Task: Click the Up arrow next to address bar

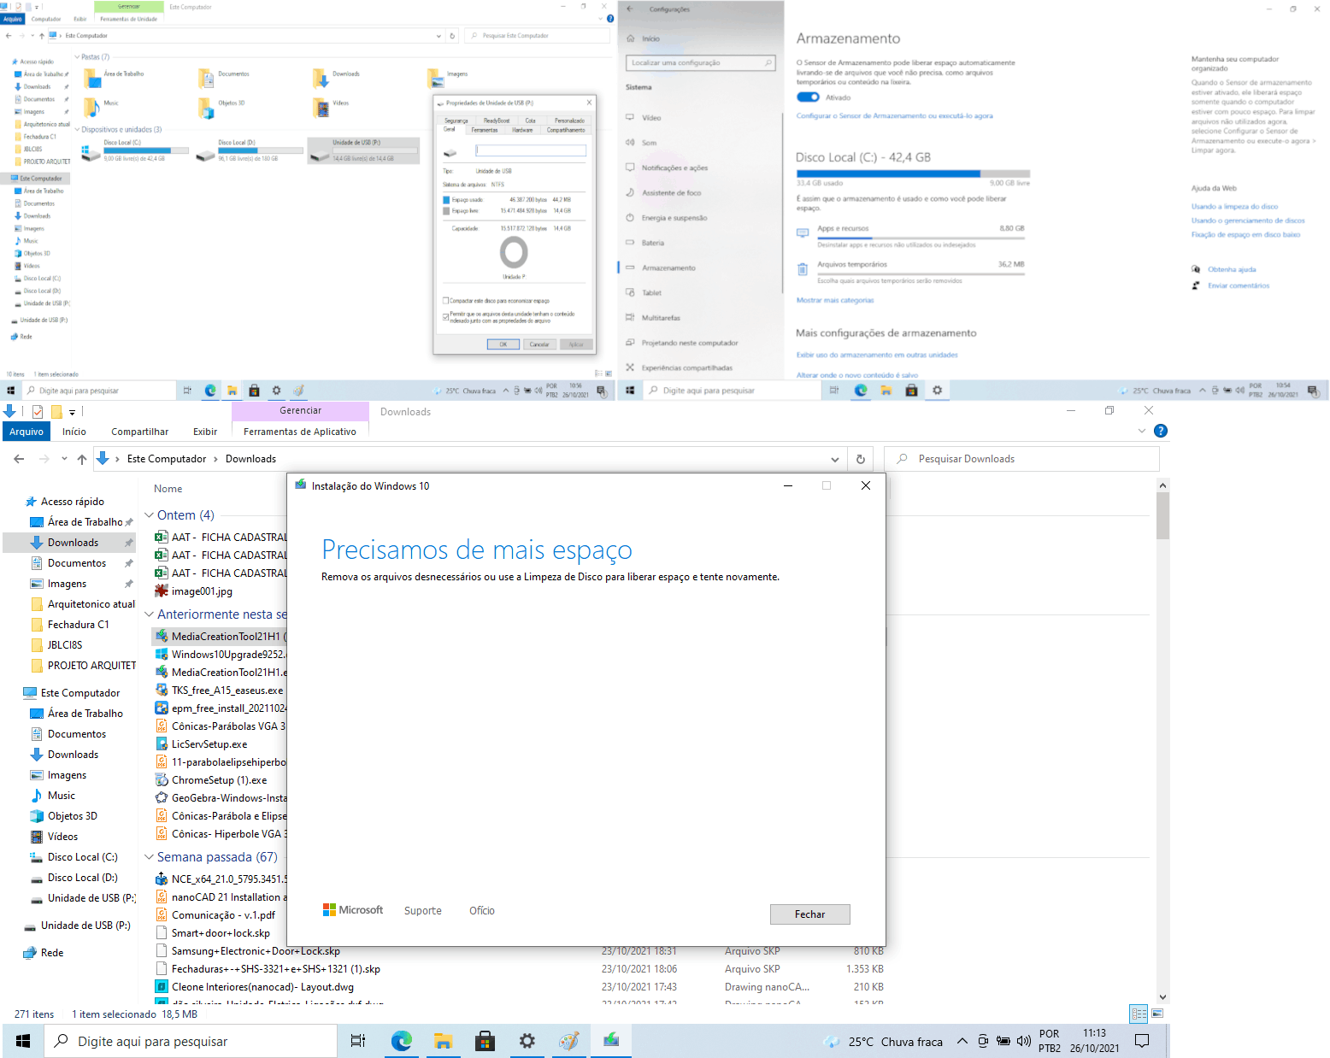Action: click(82, 459)
